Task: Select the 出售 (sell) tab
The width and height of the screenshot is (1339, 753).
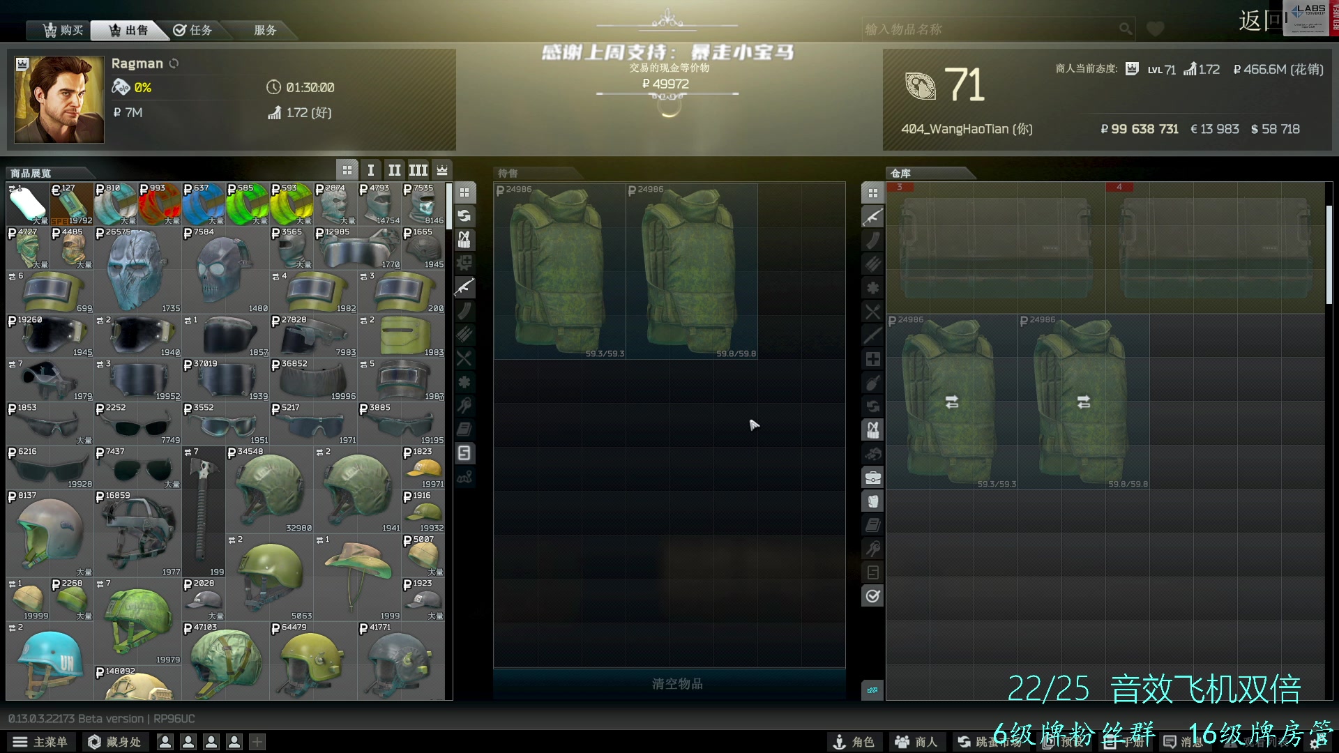Action: 129,30
